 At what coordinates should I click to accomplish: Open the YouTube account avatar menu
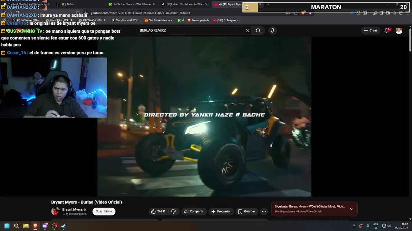point(399,30)
